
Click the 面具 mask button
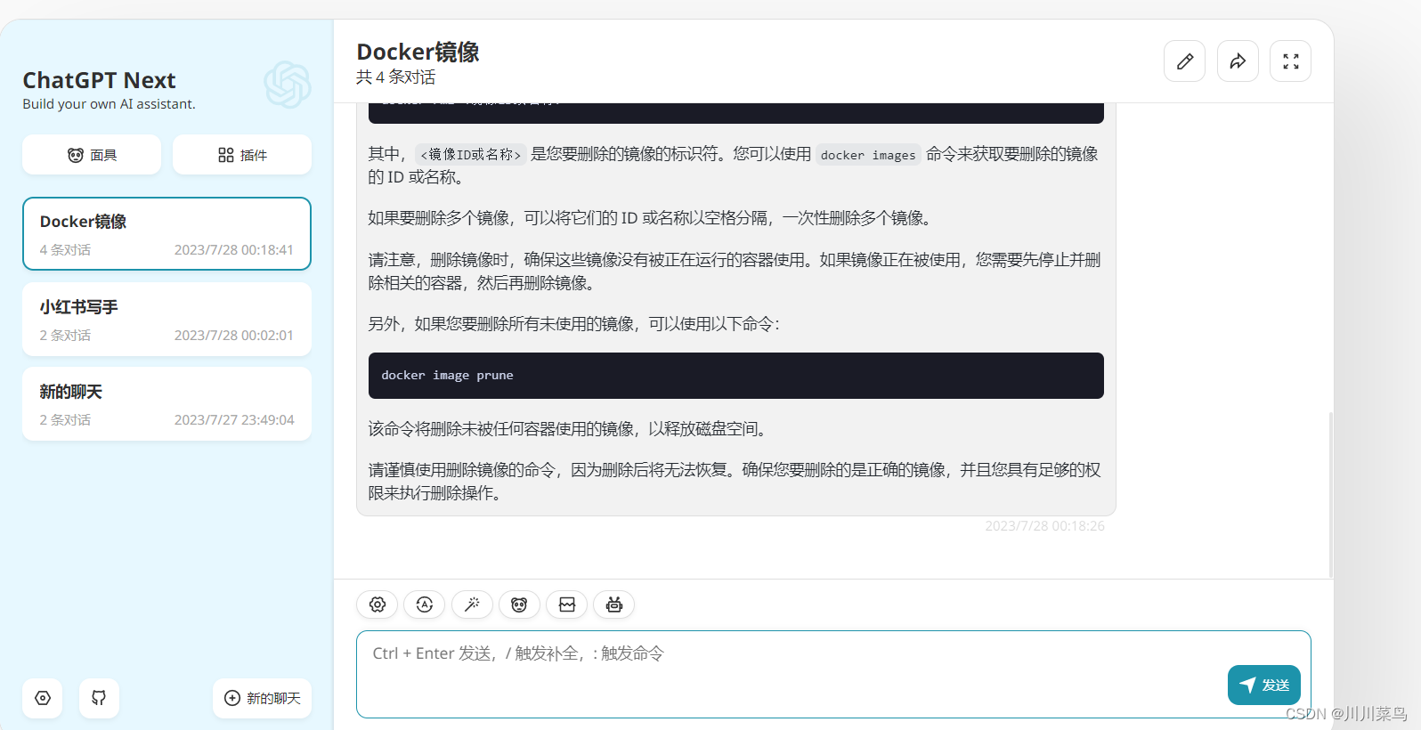92,155
